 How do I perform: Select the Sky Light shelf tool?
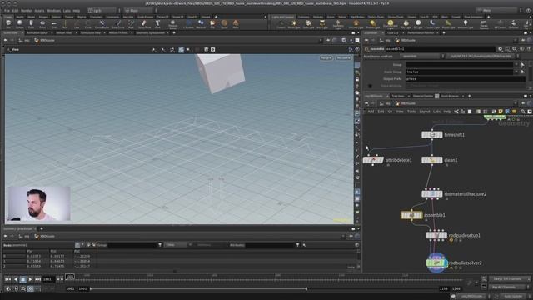[406, 24]
